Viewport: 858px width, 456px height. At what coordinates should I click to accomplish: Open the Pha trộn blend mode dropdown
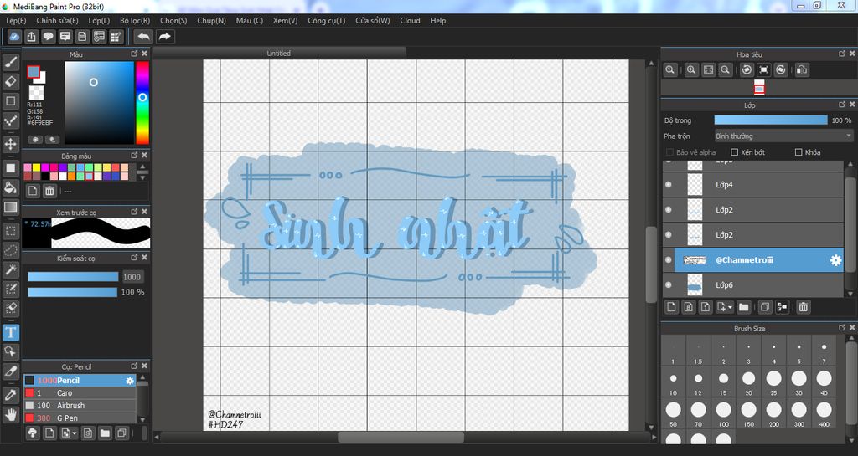coord(783,136)
